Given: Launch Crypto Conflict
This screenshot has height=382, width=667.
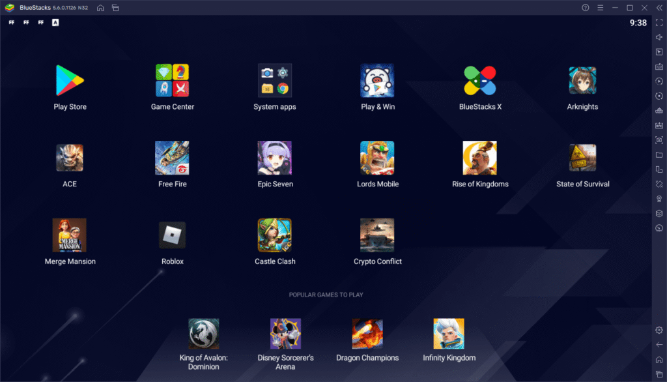Looking at the screenshot, I should [377, 235].
